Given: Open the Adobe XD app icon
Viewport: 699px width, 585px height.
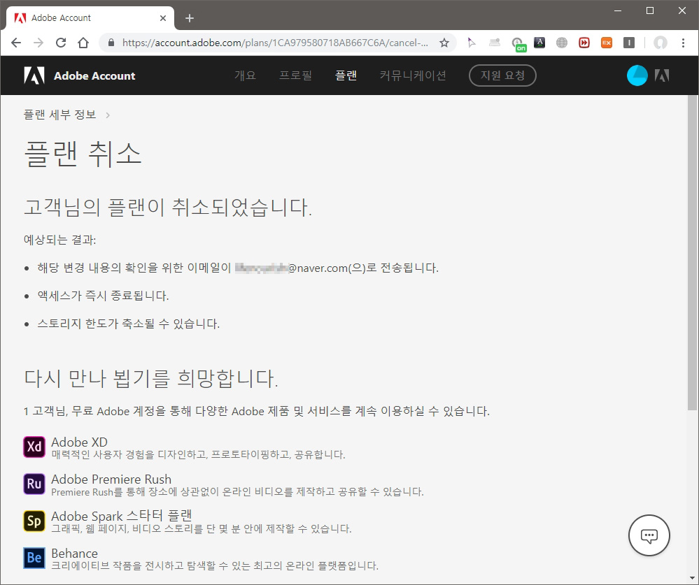Looking at the screenshot, I should tap(34, 447).
